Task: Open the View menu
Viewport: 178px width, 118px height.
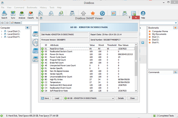Action: (9, 7)
